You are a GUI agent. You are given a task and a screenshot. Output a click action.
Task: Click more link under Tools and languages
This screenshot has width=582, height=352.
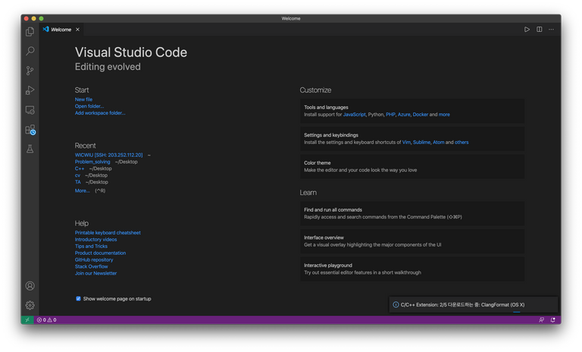coord(444,115)
